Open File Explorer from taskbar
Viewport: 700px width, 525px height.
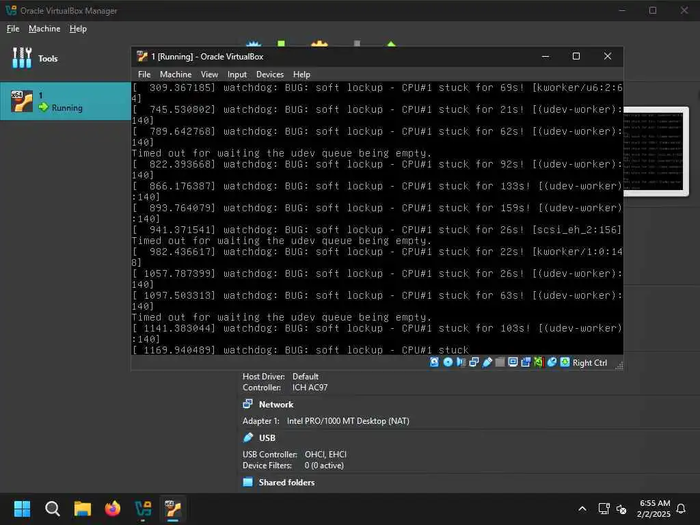pyautogui.click(x=83, y=509)
